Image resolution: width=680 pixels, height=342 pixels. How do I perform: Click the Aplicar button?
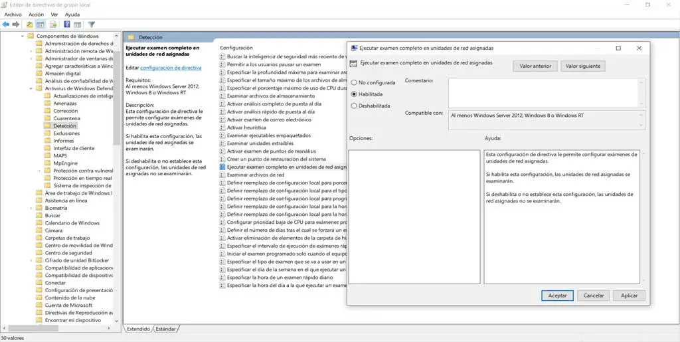coord(630,296)
